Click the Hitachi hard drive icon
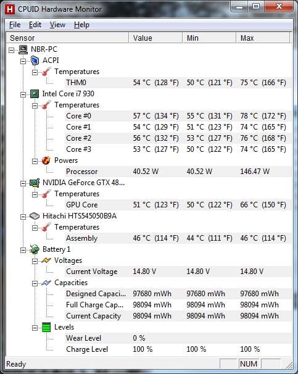Screen dimensions: 298x374 35,216
